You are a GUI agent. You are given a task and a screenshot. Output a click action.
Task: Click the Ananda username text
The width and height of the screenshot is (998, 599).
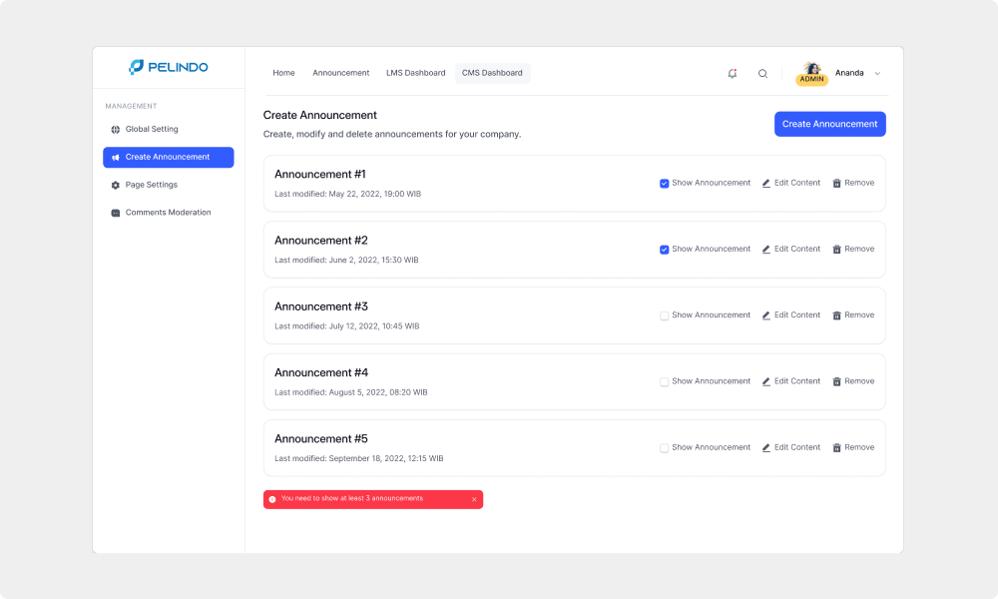[849, 73]
